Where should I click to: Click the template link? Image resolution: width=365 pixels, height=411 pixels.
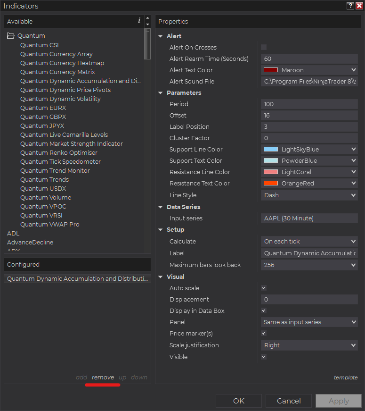(346, 377)
